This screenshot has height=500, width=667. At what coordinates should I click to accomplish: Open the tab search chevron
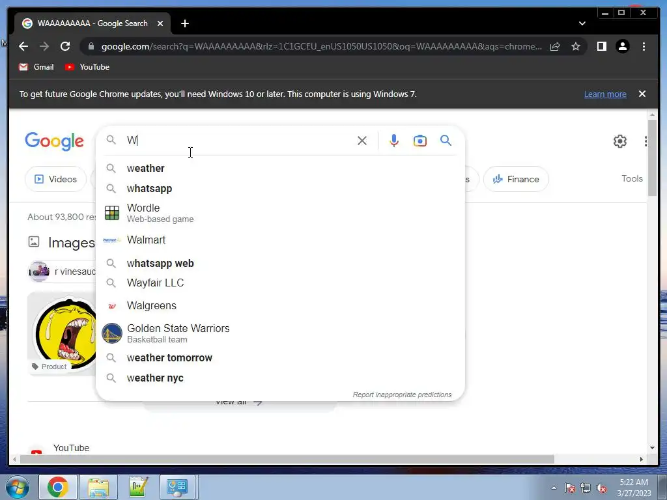[582, 23]
